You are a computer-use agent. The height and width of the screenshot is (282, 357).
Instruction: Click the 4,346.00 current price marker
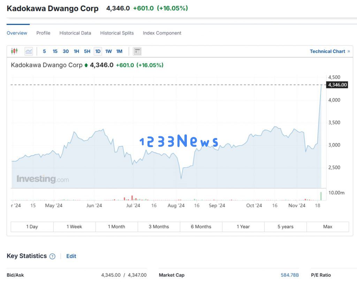pos(337,85)
